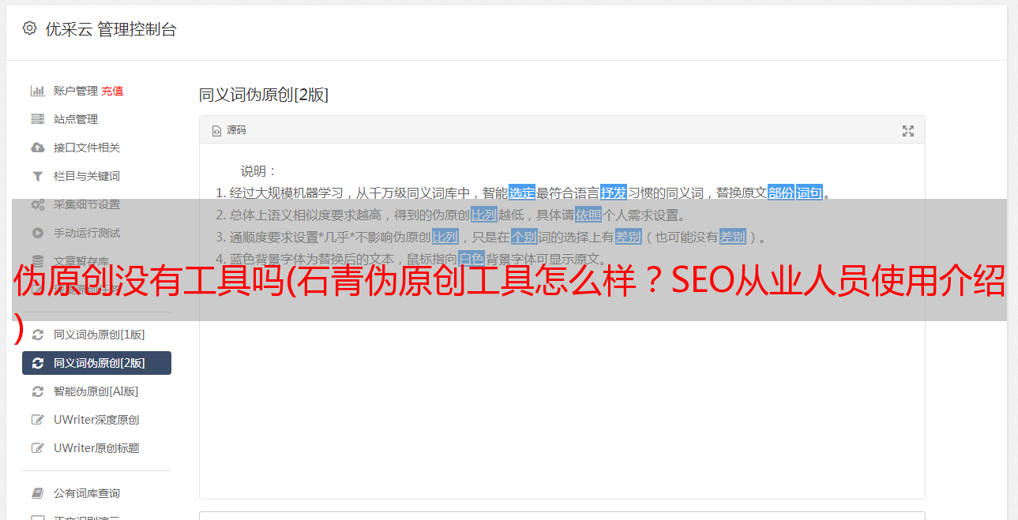Select the 同义词伪原创[2版] menu item
1018x520 pixels.
click(96, 363)
